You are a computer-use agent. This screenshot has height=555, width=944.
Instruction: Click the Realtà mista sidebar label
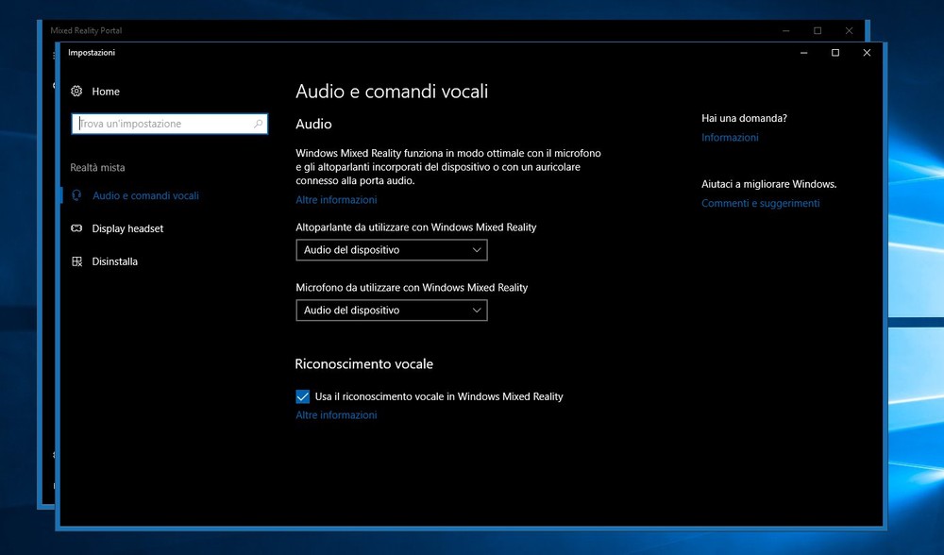pos(97,167)
